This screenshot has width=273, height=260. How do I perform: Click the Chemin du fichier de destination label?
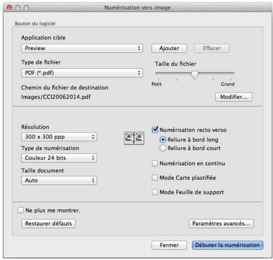64,87
